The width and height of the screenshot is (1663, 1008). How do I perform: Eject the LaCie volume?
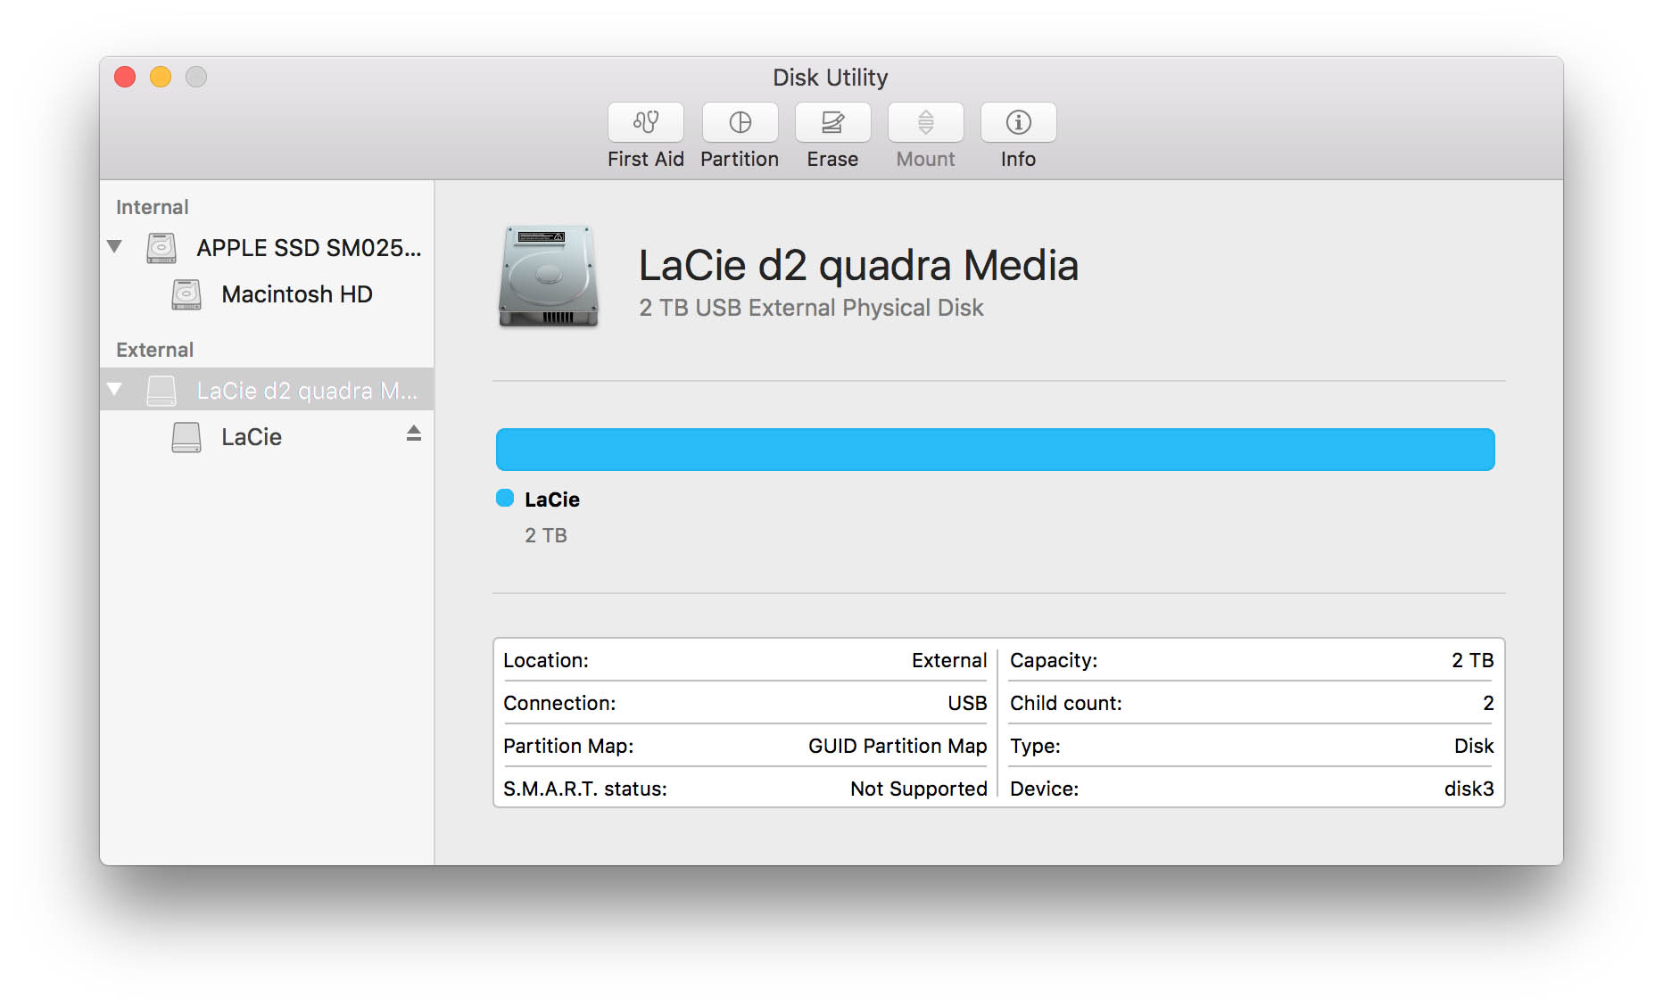(x=413, y=434)
